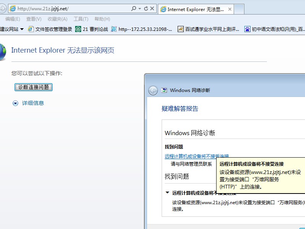
Task: Click the 诊断连接问题 button
Action: [x=34, y=87]
